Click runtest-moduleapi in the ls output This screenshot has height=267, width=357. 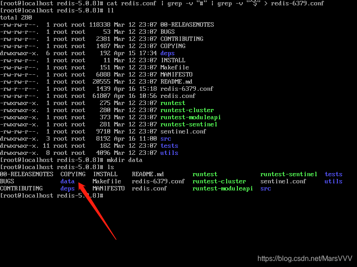223,188
